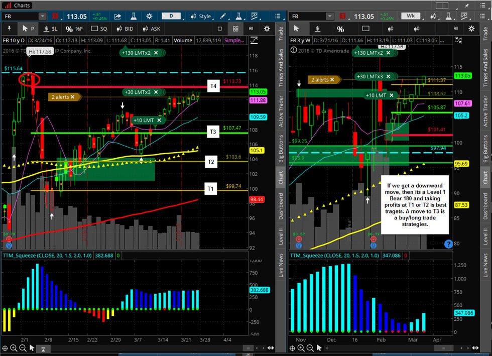492x356 pixels.
Task: Select the drawing pencil tool
Action: click(223, 17)
